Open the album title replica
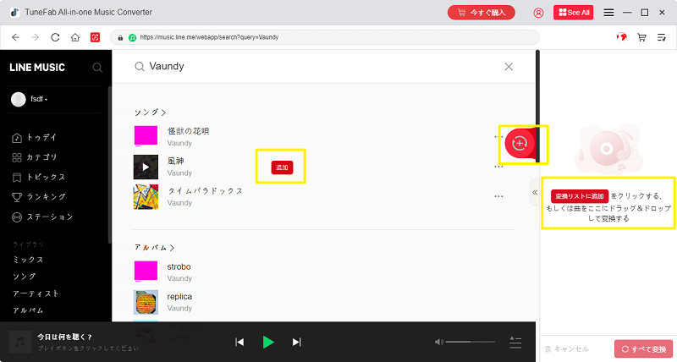The image size is (677, 362). pos(179,297)
